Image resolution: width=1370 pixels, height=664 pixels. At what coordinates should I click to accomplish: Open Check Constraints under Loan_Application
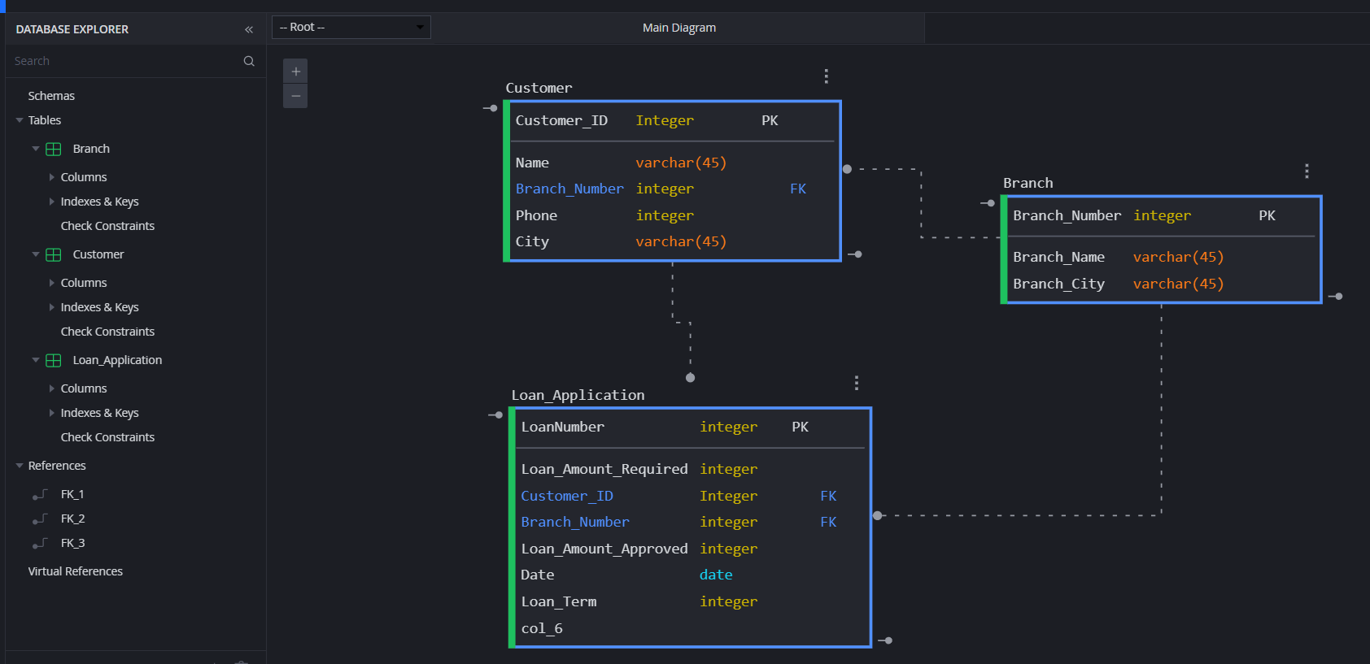(x=107, y=437)
